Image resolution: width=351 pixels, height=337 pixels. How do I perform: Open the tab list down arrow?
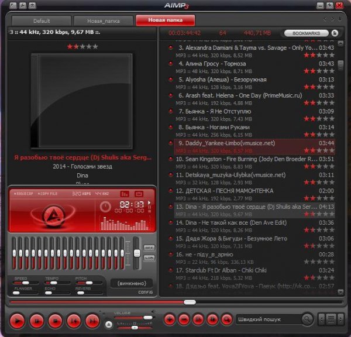(340, 19)
